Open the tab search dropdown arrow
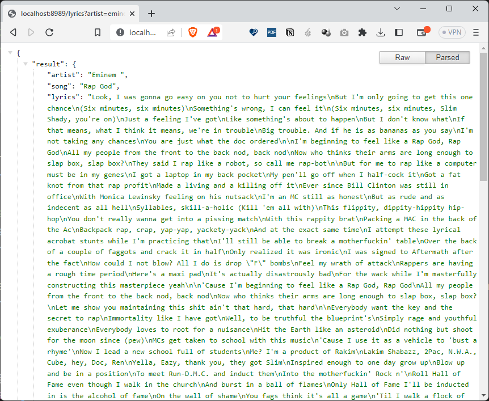Viewport: 489px width, 401px height. (397, 9)
